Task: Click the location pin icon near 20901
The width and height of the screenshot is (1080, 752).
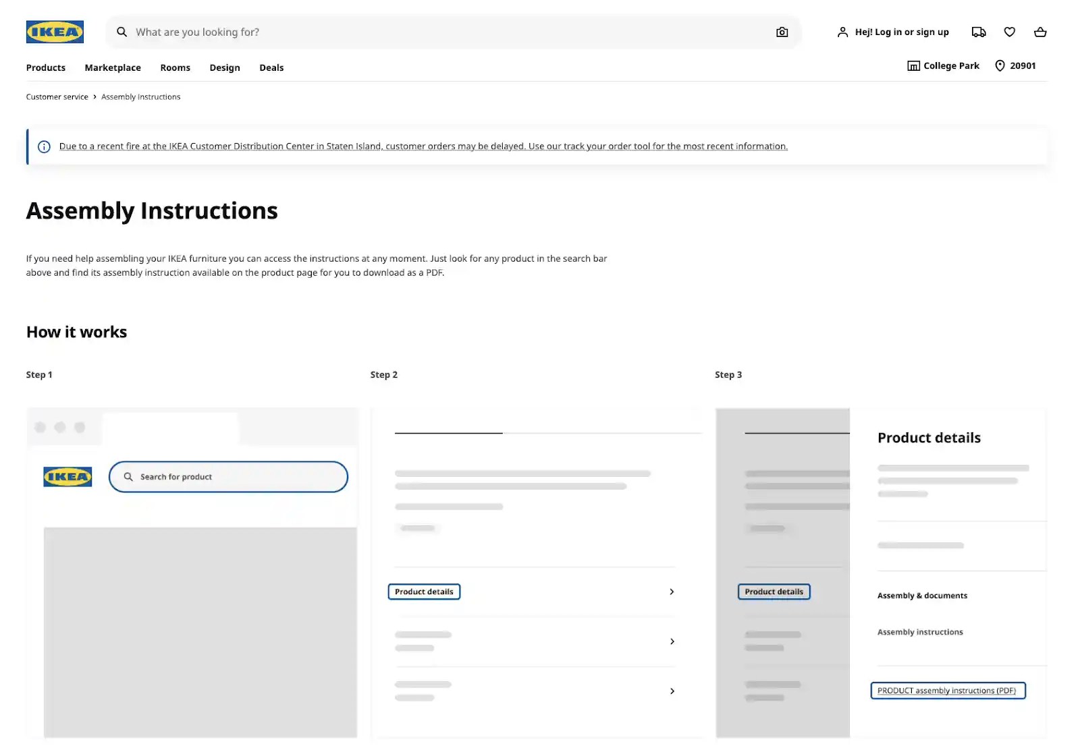Action: coord(1000,65)
